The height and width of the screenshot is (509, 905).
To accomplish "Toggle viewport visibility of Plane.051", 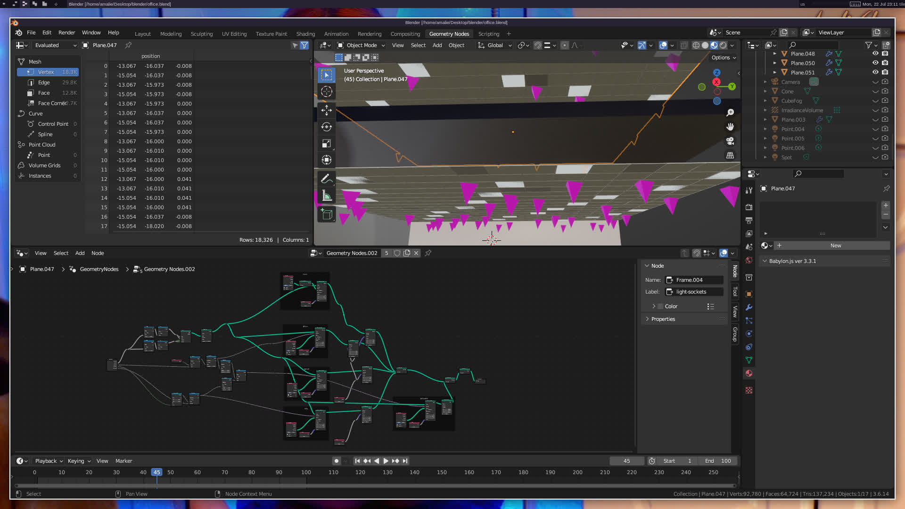I will (875, 72).
